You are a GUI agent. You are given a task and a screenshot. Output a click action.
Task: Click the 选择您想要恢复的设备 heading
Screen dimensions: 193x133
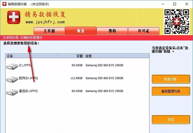tap(21, 43)
